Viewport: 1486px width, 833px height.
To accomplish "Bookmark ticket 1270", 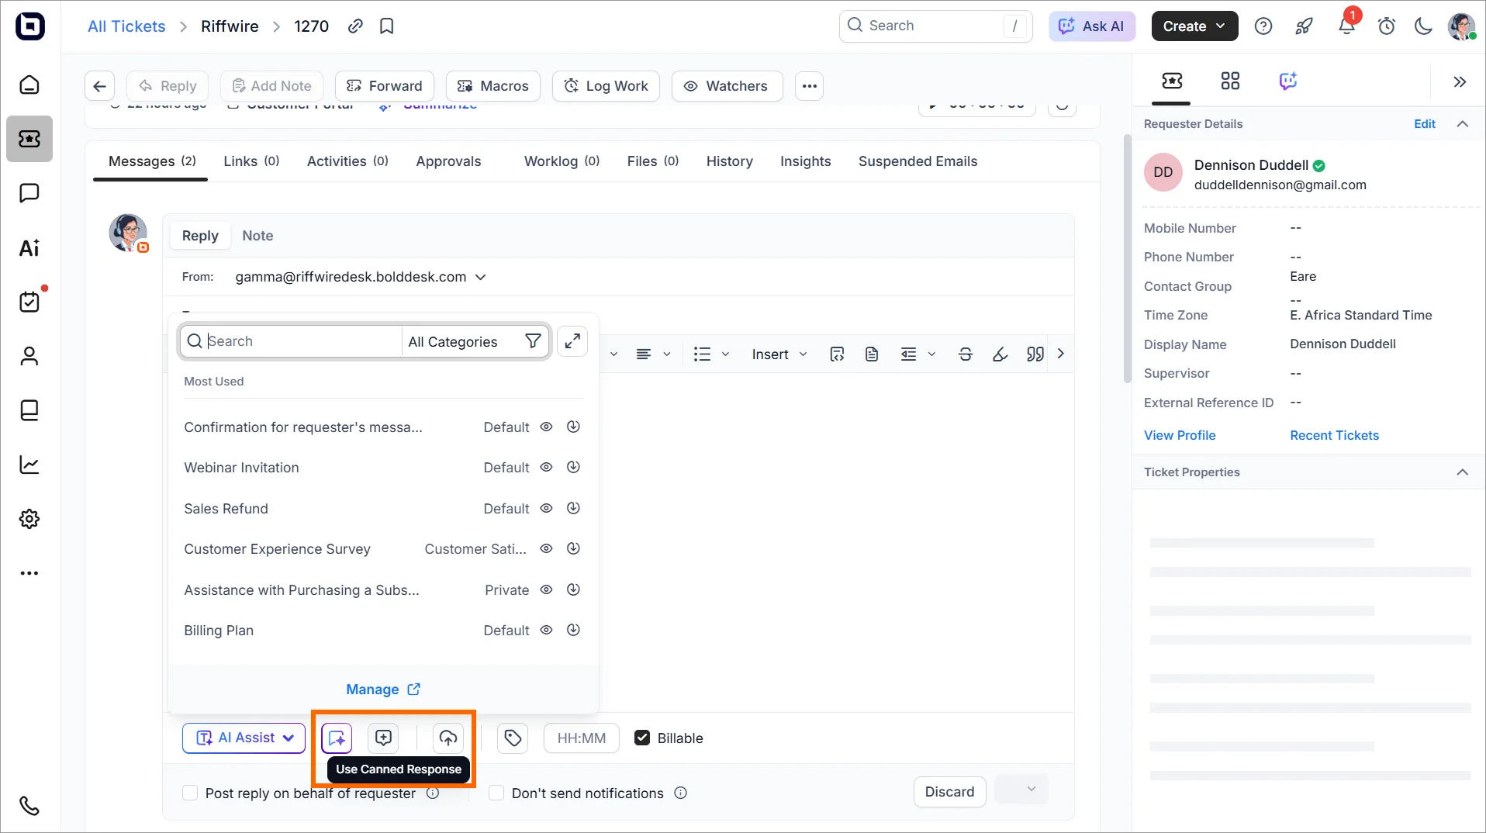I will (x=387, y=26).
